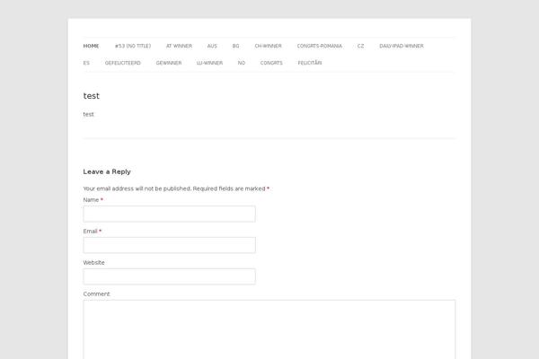Go to the GEWINNER page
This screenshot has width=539, height=359.
[x=169, y=63]
